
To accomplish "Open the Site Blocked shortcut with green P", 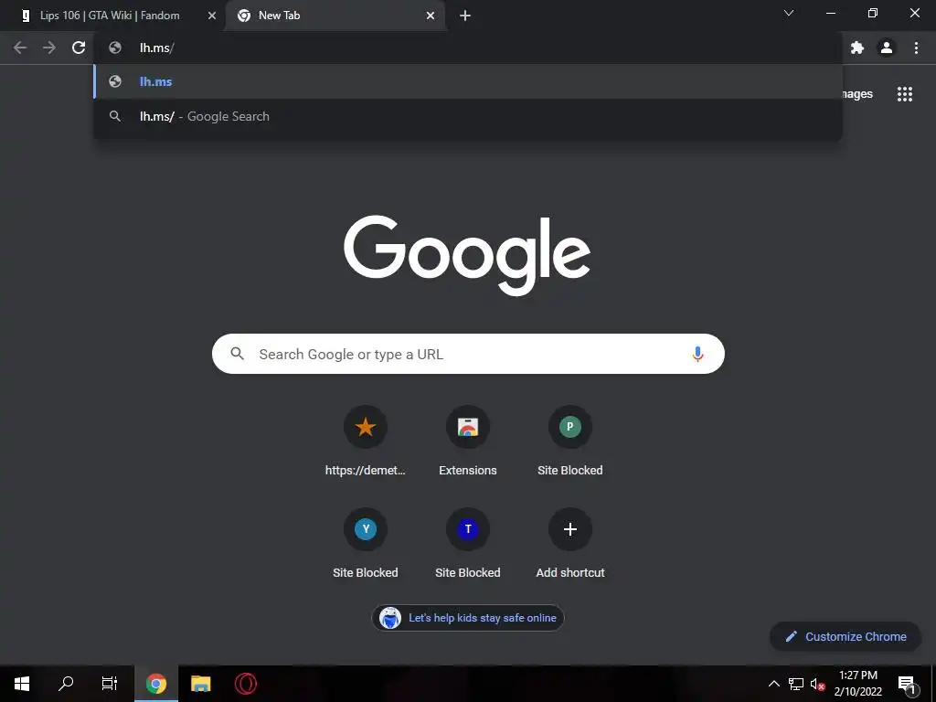I will (x=570, y=441).
